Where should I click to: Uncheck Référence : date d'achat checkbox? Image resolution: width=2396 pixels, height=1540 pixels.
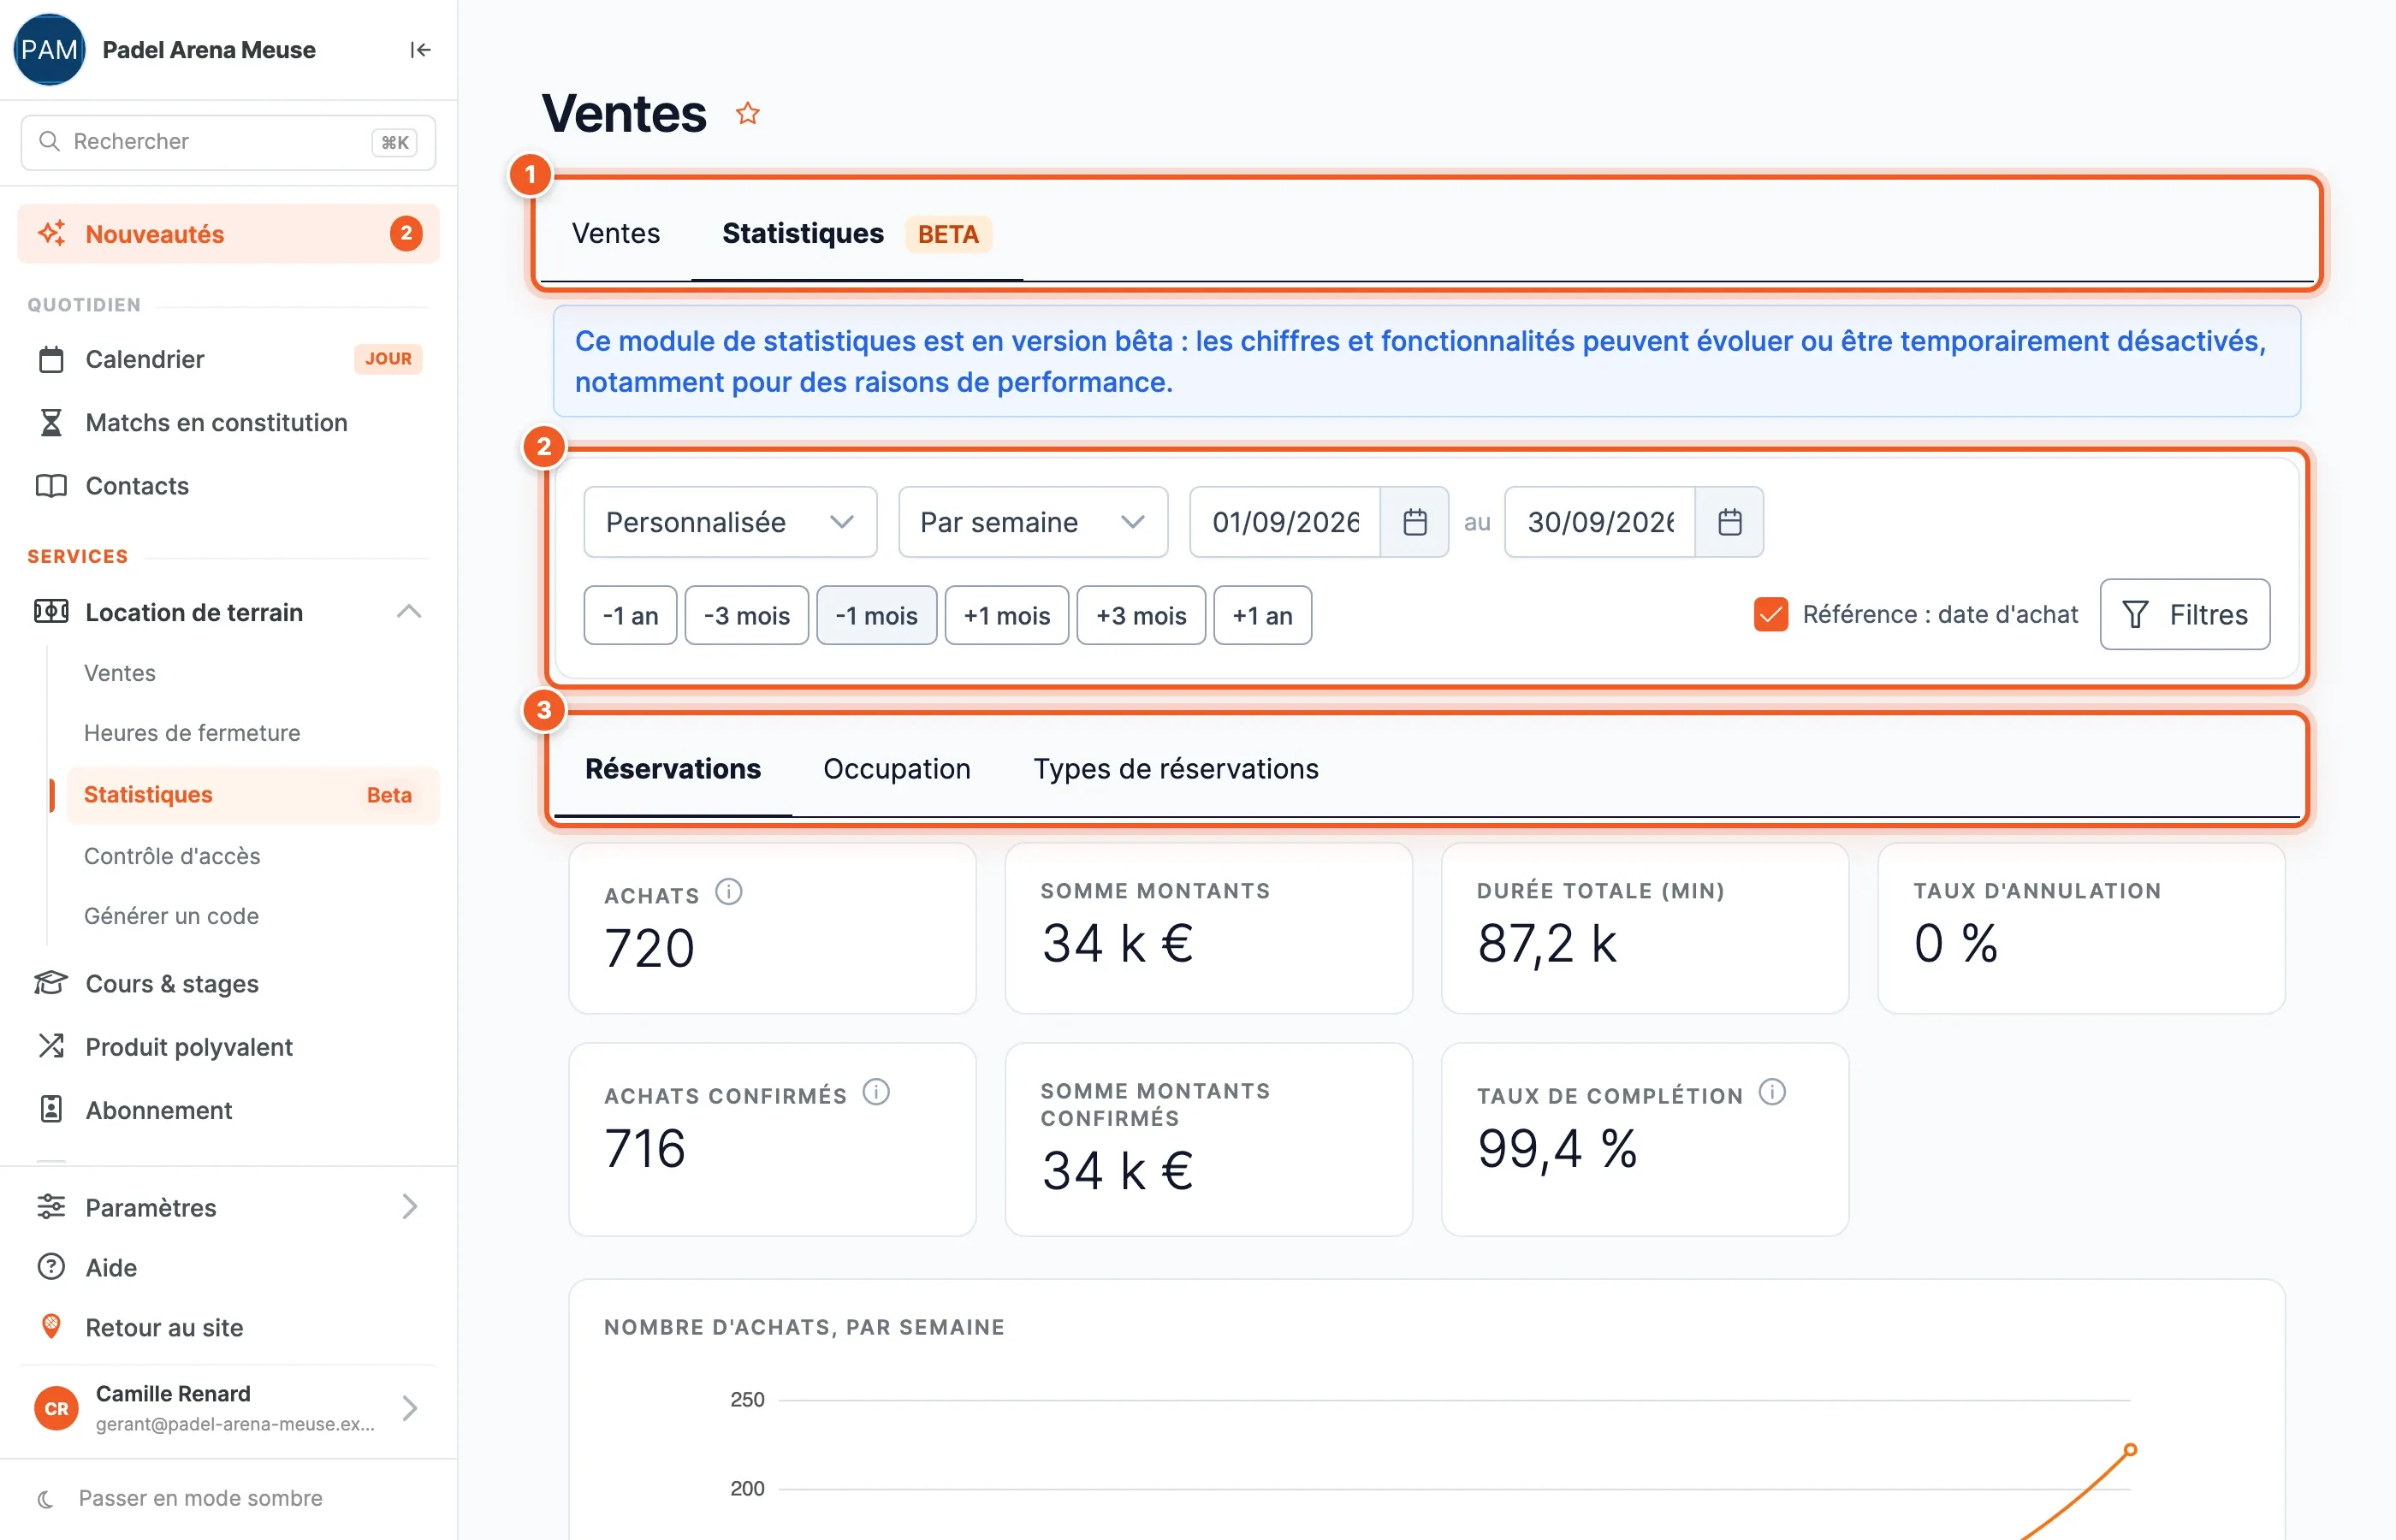[1770, 614]
